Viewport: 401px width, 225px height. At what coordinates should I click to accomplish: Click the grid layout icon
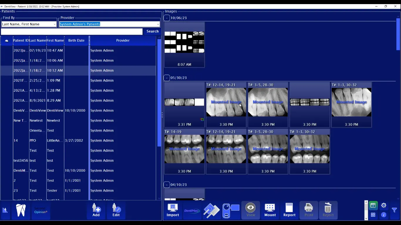(x=373, y=215)
